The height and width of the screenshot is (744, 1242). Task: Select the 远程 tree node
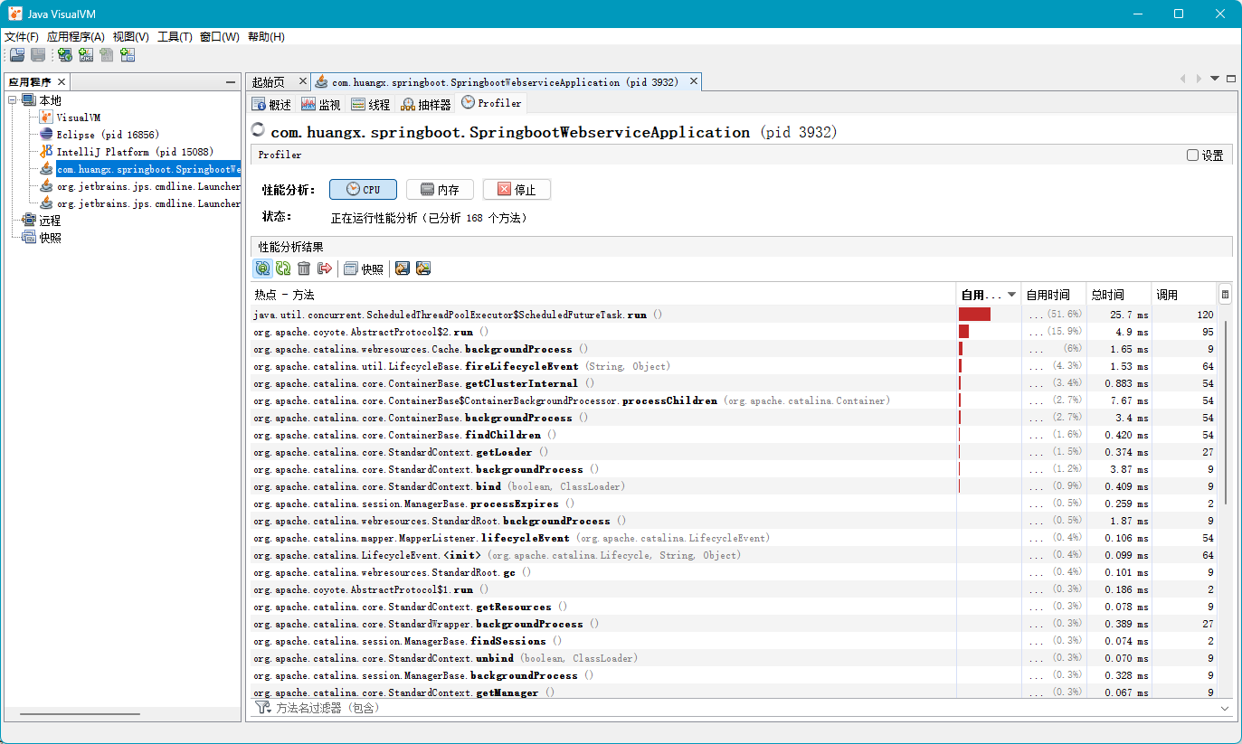click(x=50, y=221)
